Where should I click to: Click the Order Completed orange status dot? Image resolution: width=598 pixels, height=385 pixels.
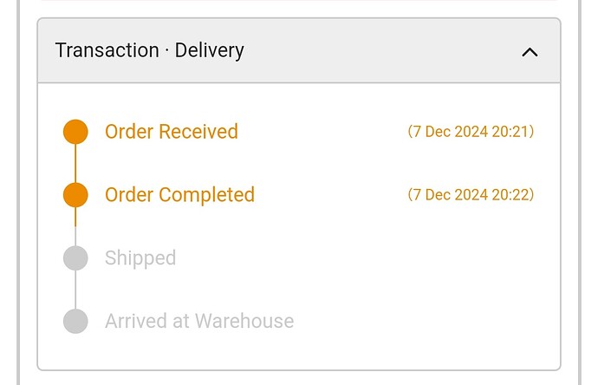(75, 195)
